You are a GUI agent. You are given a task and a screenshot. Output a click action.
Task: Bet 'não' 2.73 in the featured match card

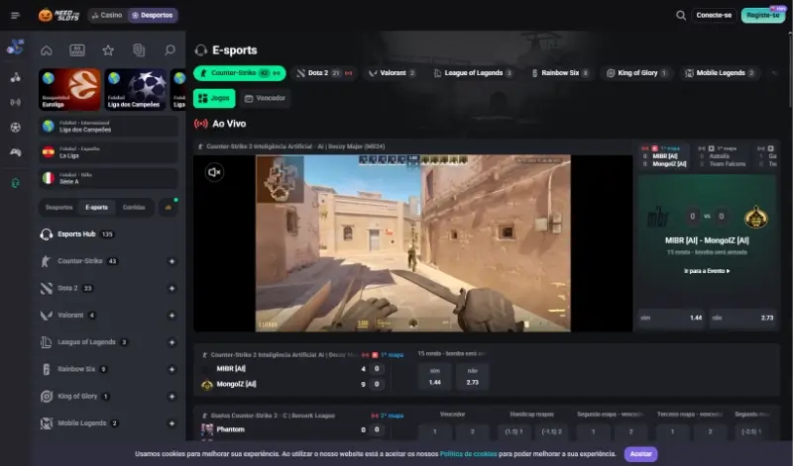[x=742, y=318]
